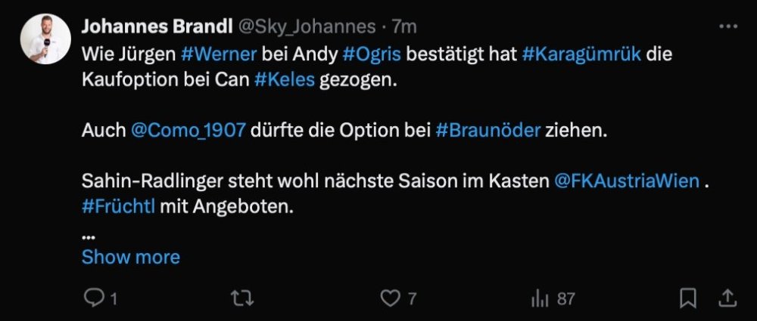Image resolution: width=757 pixels, height=321 pixels.
Task: Bookmark this tweet
Action: point(687,299)
